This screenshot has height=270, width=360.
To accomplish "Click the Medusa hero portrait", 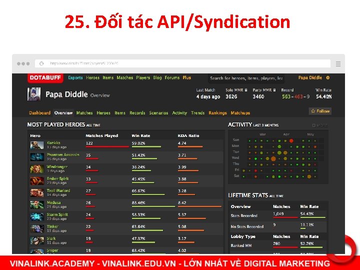I will [37, 205].
